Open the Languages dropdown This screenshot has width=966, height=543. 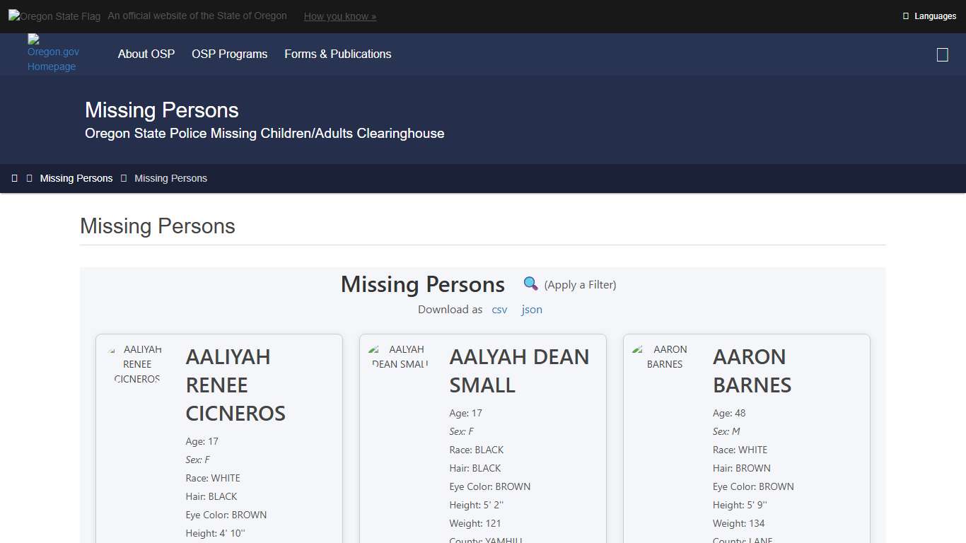(x=929, y=16)
